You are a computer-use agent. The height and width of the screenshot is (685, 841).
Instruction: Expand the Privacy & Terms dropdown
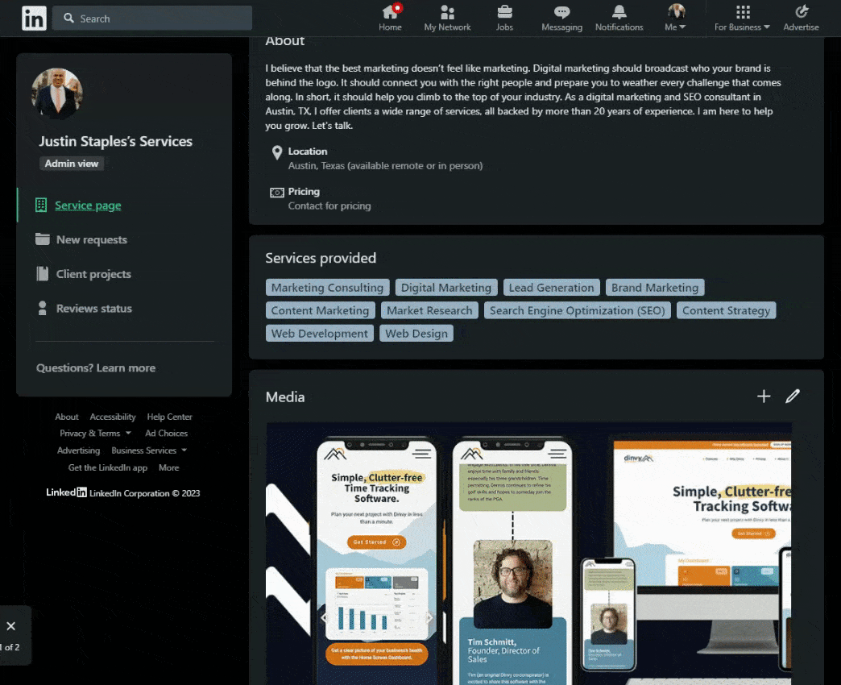click(95, 434)
